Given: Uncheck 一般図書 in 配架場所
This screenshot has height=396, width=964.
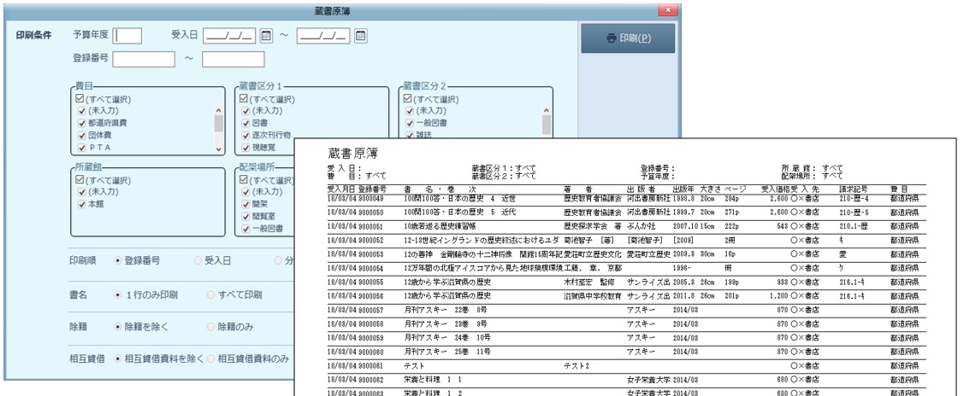Looking at the screenshot, I should point(245,229).
